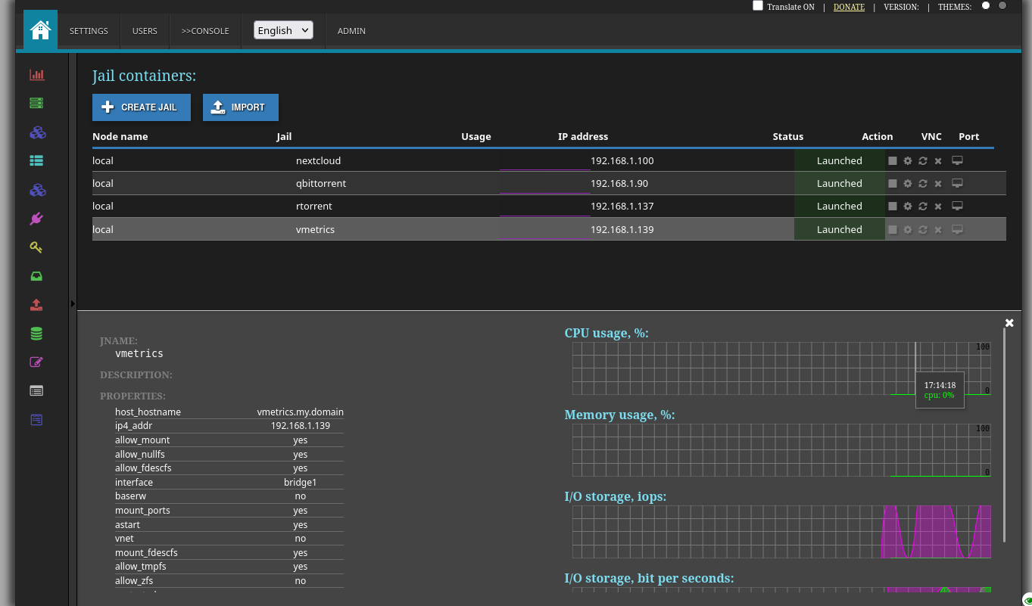This screenshot has width=1032, height=606.
Task: Destroy the qbittorrent jail with the X icon
Action: pyautogui.click(x=937, y=183)
